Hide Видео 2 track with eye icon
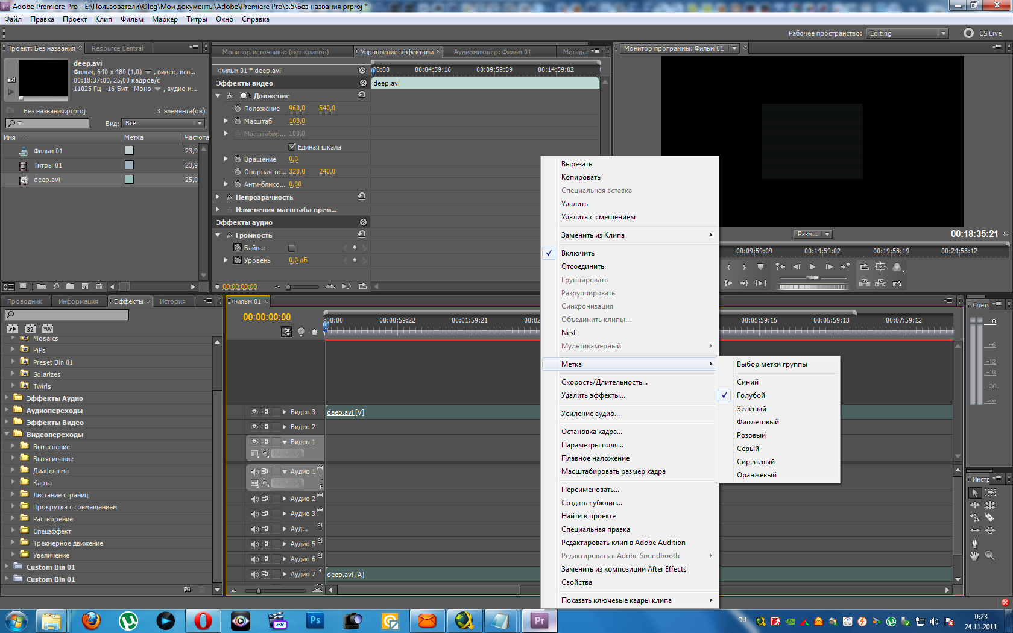This screenshot has width=1013, height=633. [254, 427]
